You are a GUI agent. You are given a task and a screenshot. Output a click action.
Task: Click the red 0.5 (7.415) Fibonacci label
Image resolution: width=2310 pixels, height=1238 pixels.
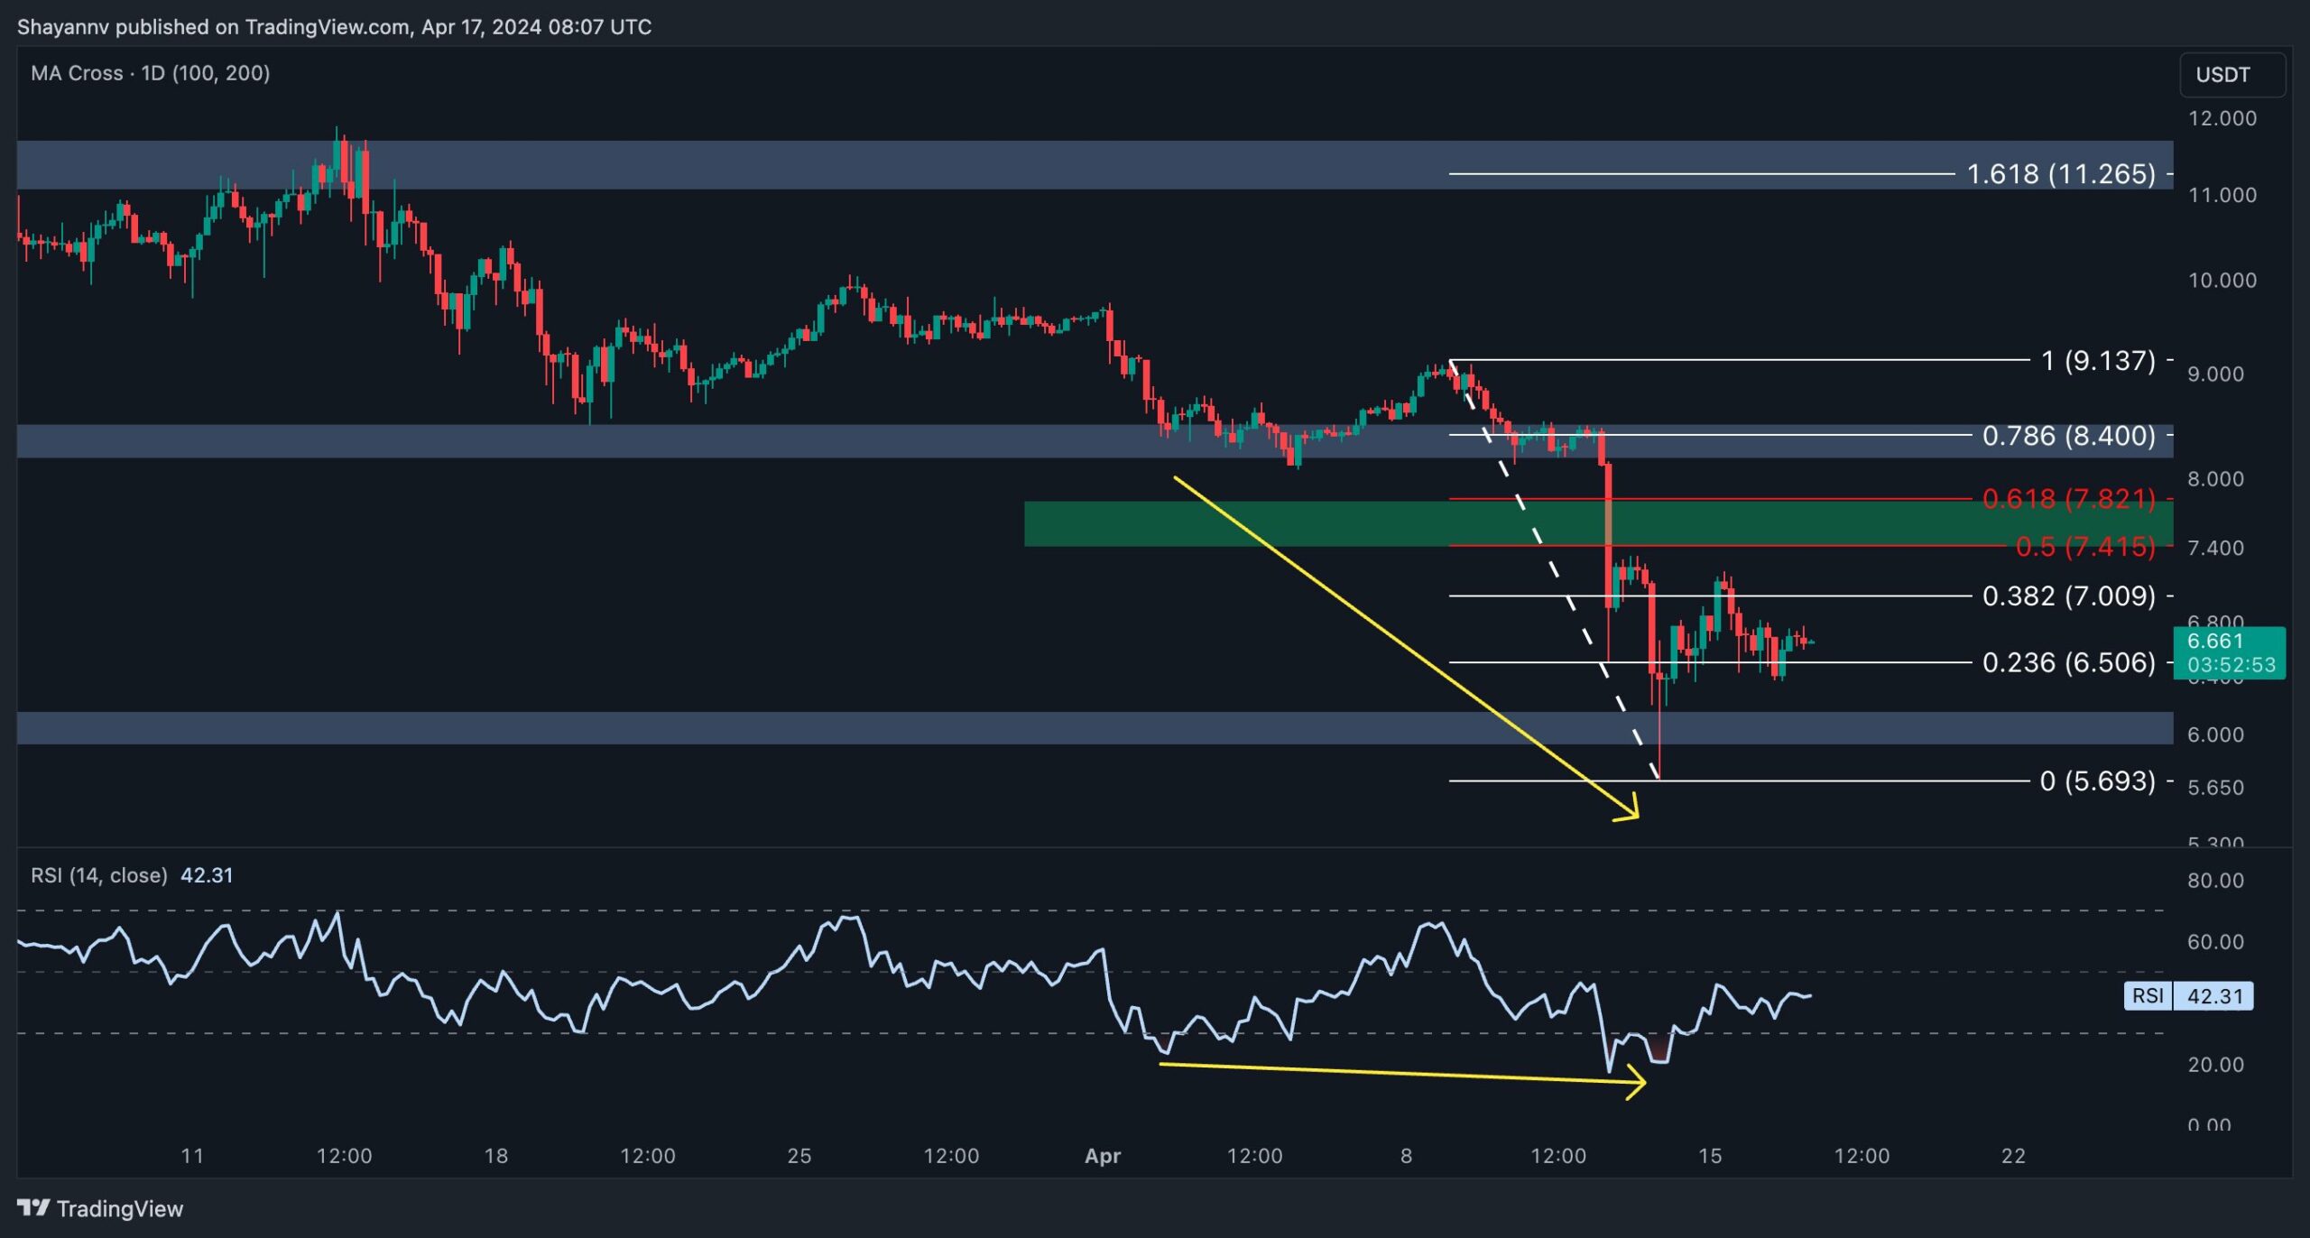[2085, 546]
